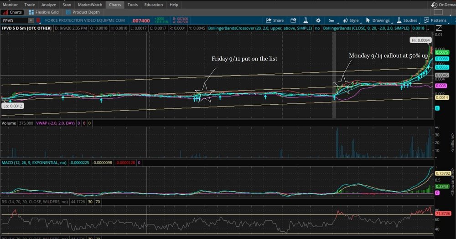Image resolution: width=456 pixels, height=239 pixels.
Task: Open the MarketWatch main tab
Action: 90,5
